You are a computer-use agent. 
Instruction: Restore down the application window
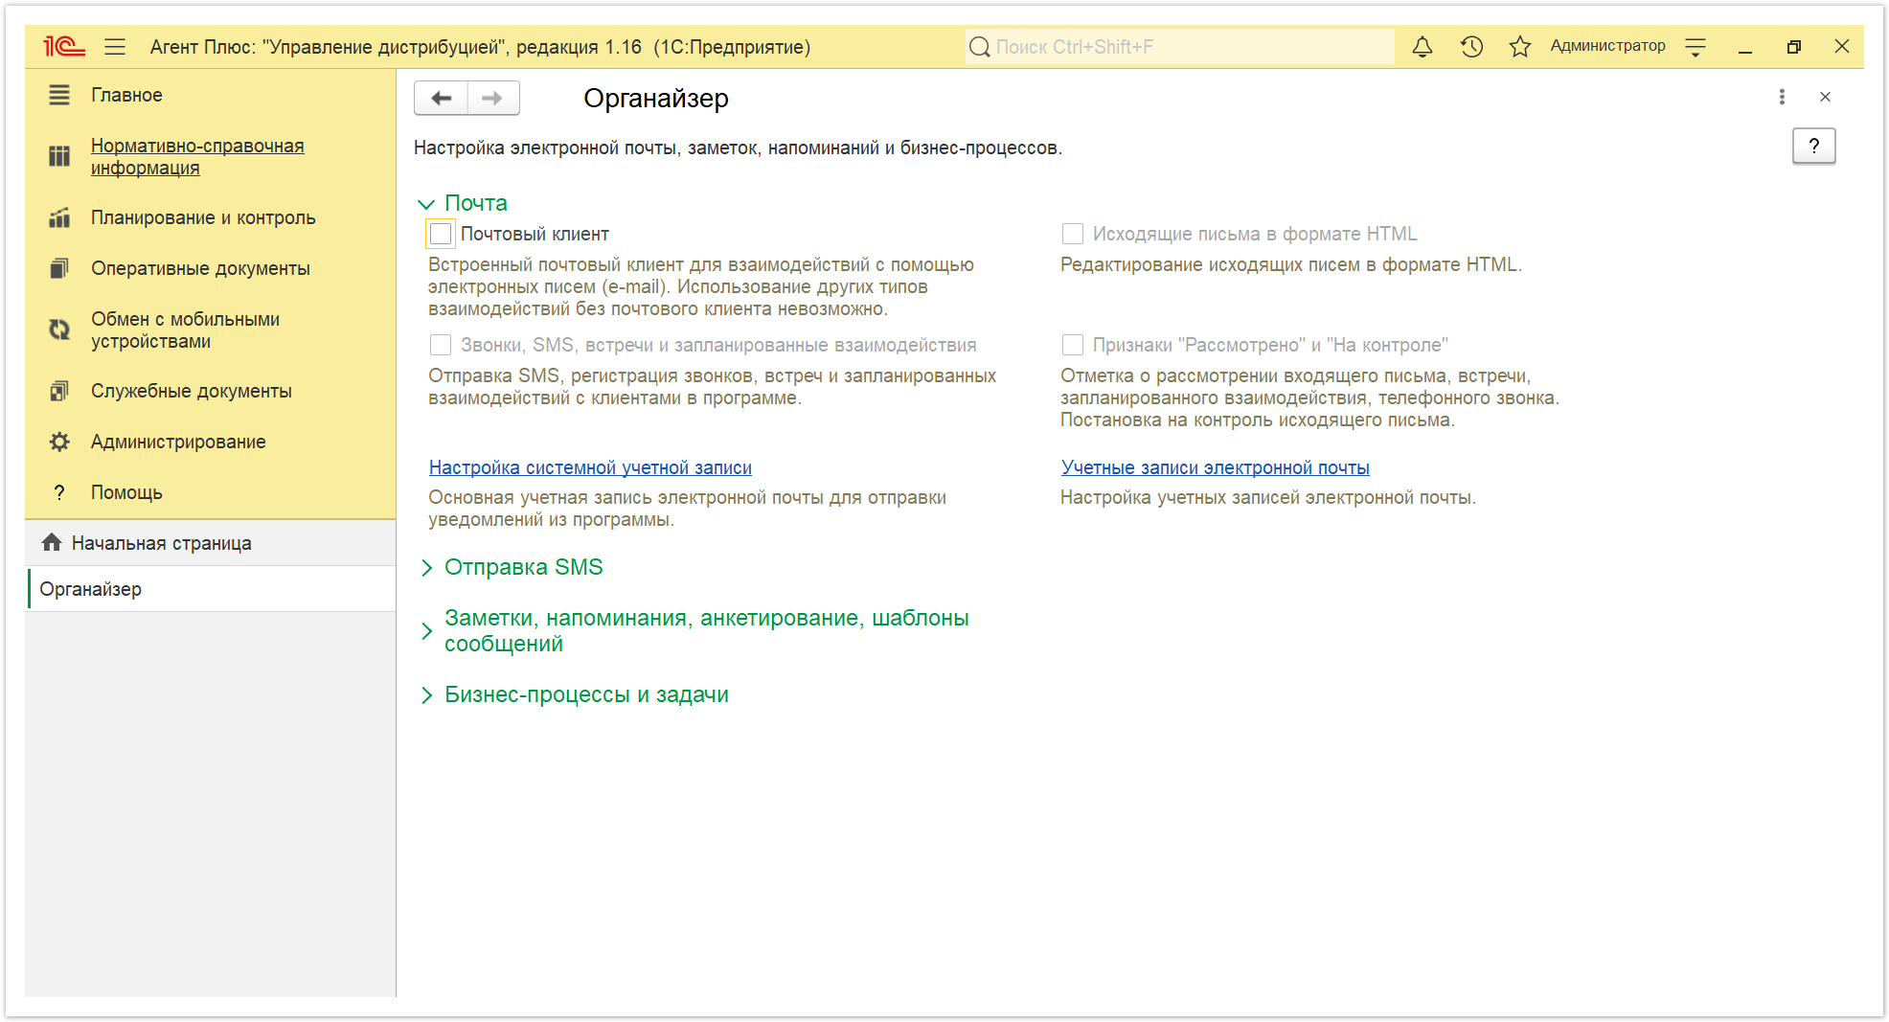click(1794, 47)
